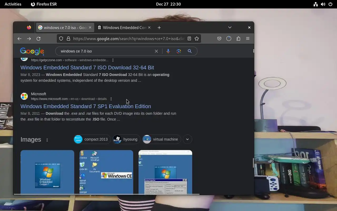Click the horizontal scrollbar at page bottom
Image resolution: width=337 pixels, height=211 pixels.
tap(107, 194)
